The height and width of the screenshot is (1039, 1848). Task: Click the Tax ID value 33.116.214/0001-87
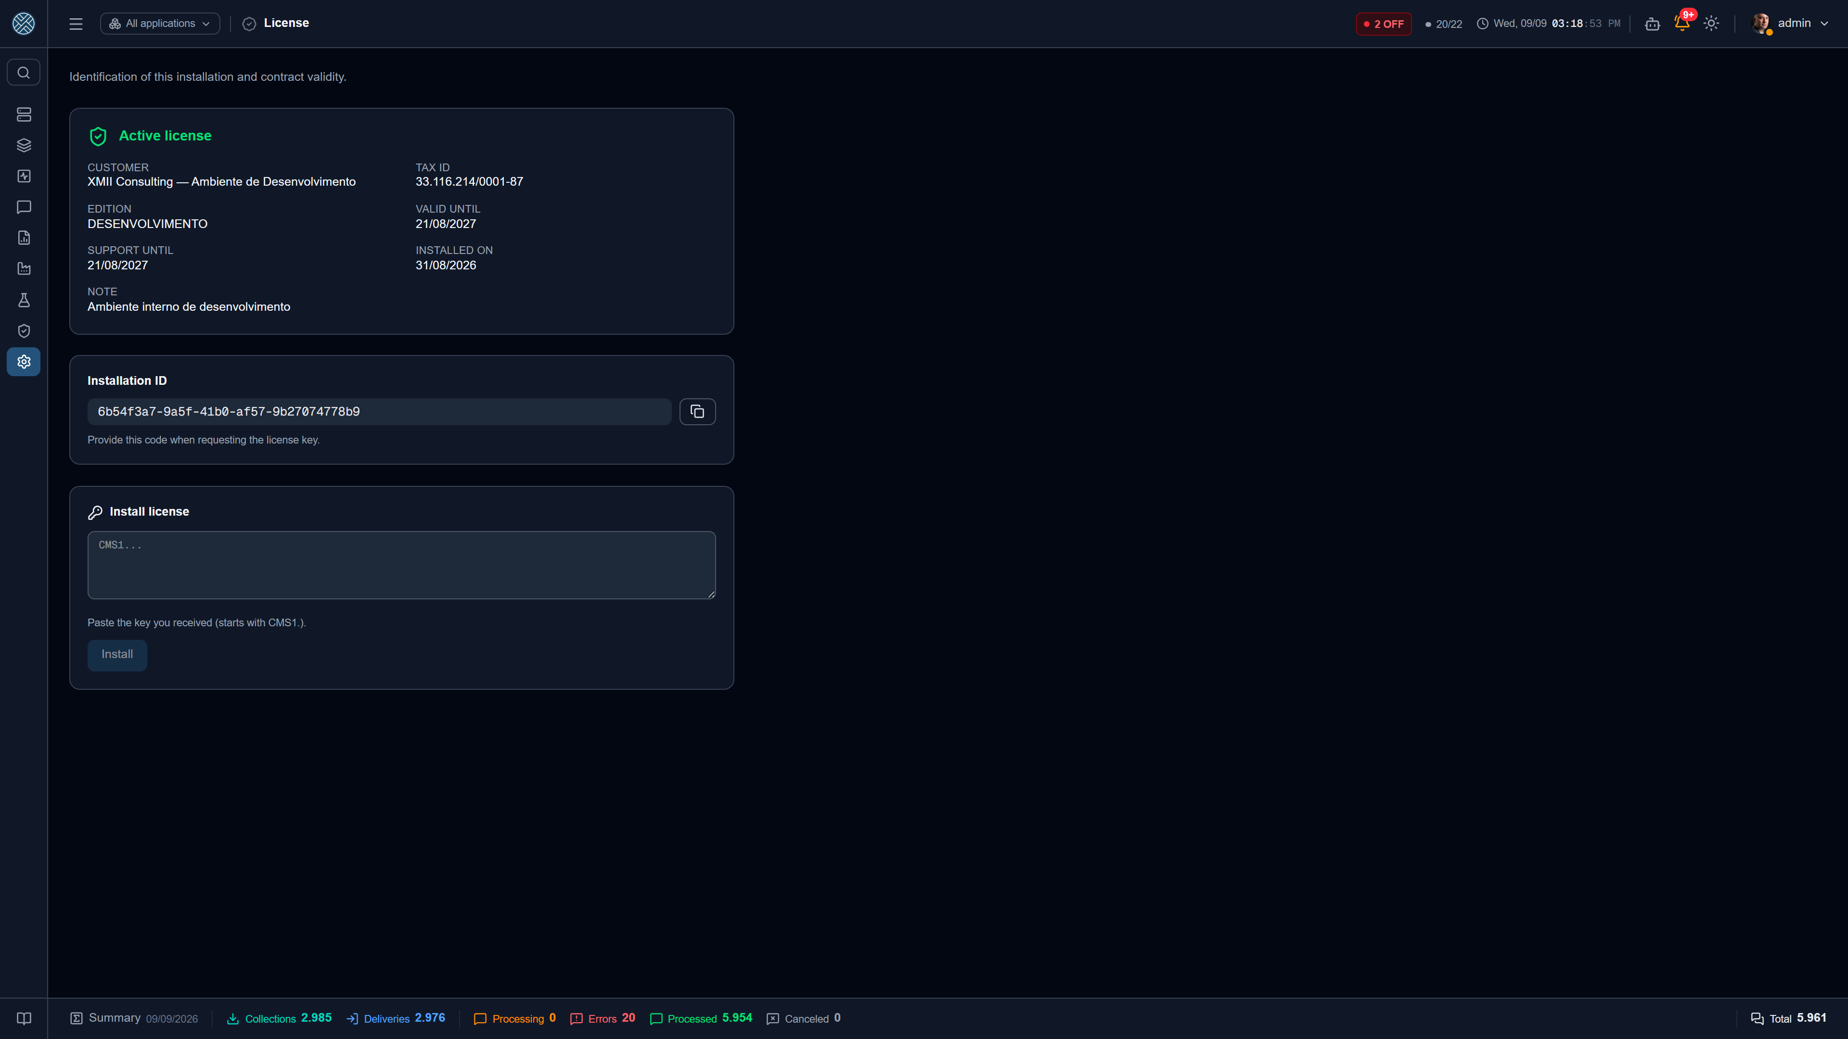pyautogui.click(x=469, y=182)
